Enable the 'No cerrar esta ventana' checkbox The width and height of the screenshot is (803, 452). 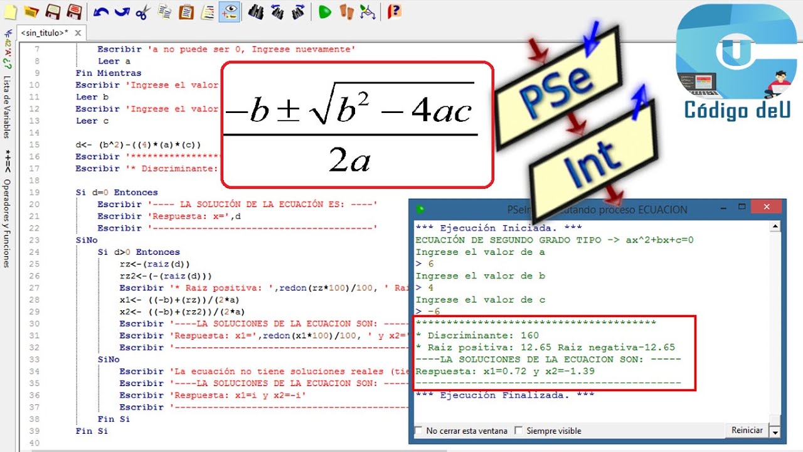[418, 431]
